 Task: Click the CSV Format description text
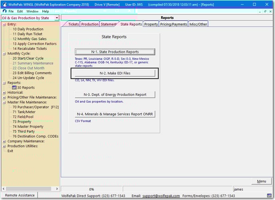point(83,121)
